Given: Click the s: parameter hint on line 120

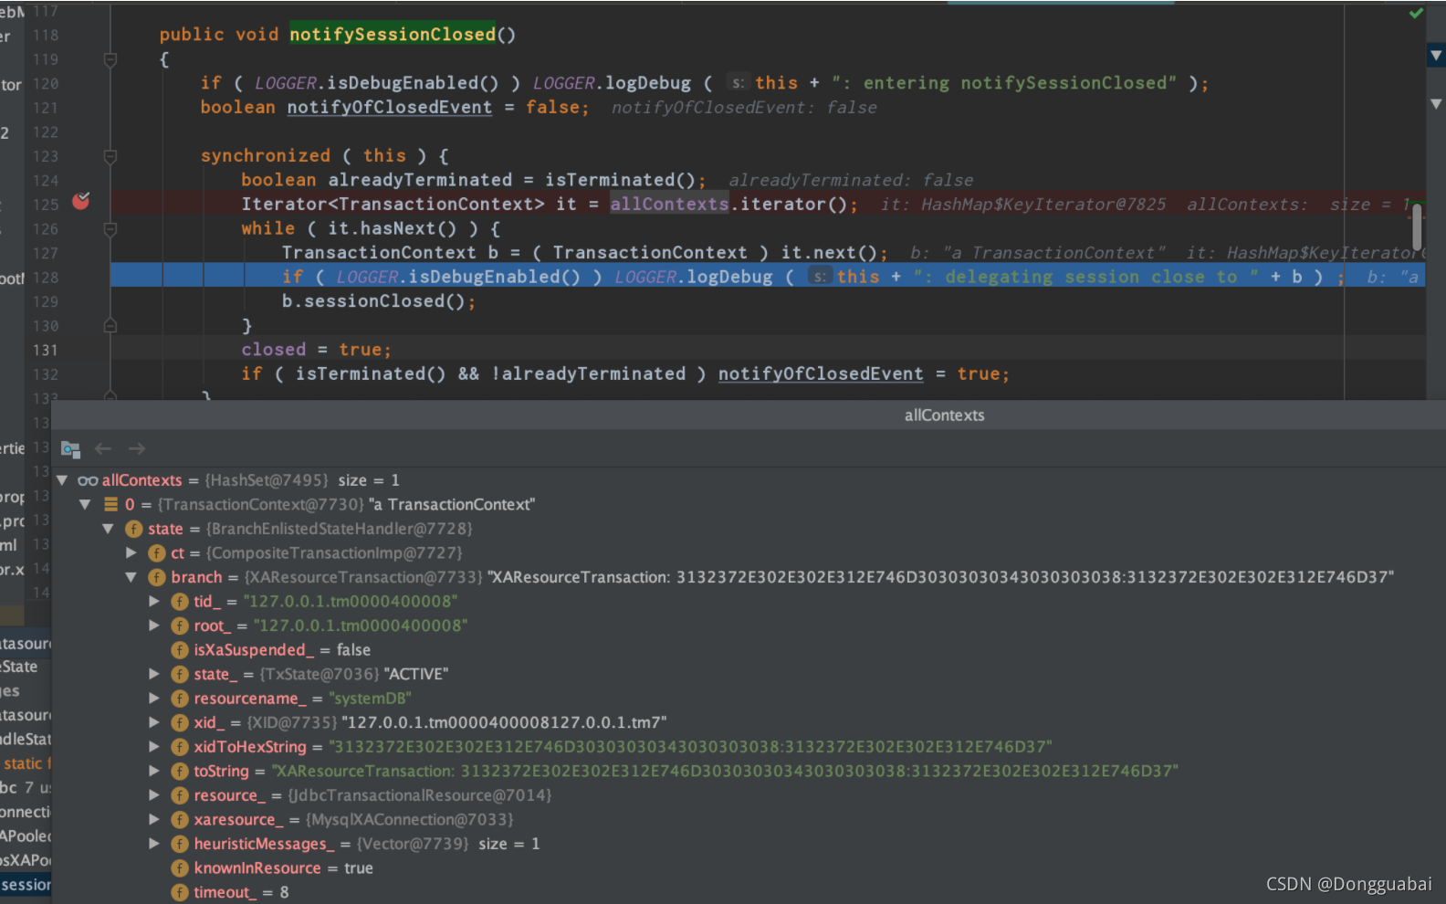Looking at the screenshot, I should coord(738,83).
